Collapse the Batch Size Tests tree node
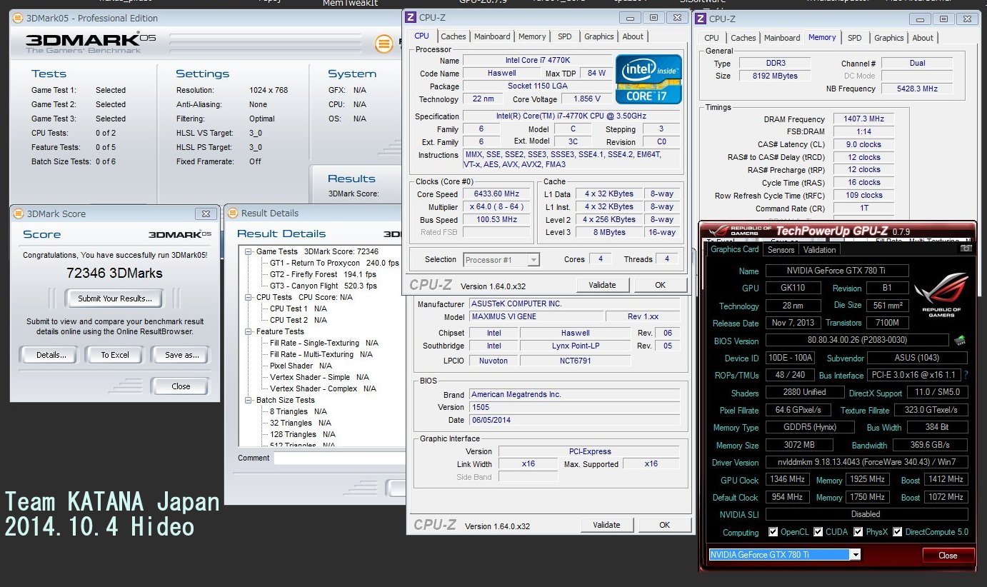The image size is (987, 587). [248, 400]
